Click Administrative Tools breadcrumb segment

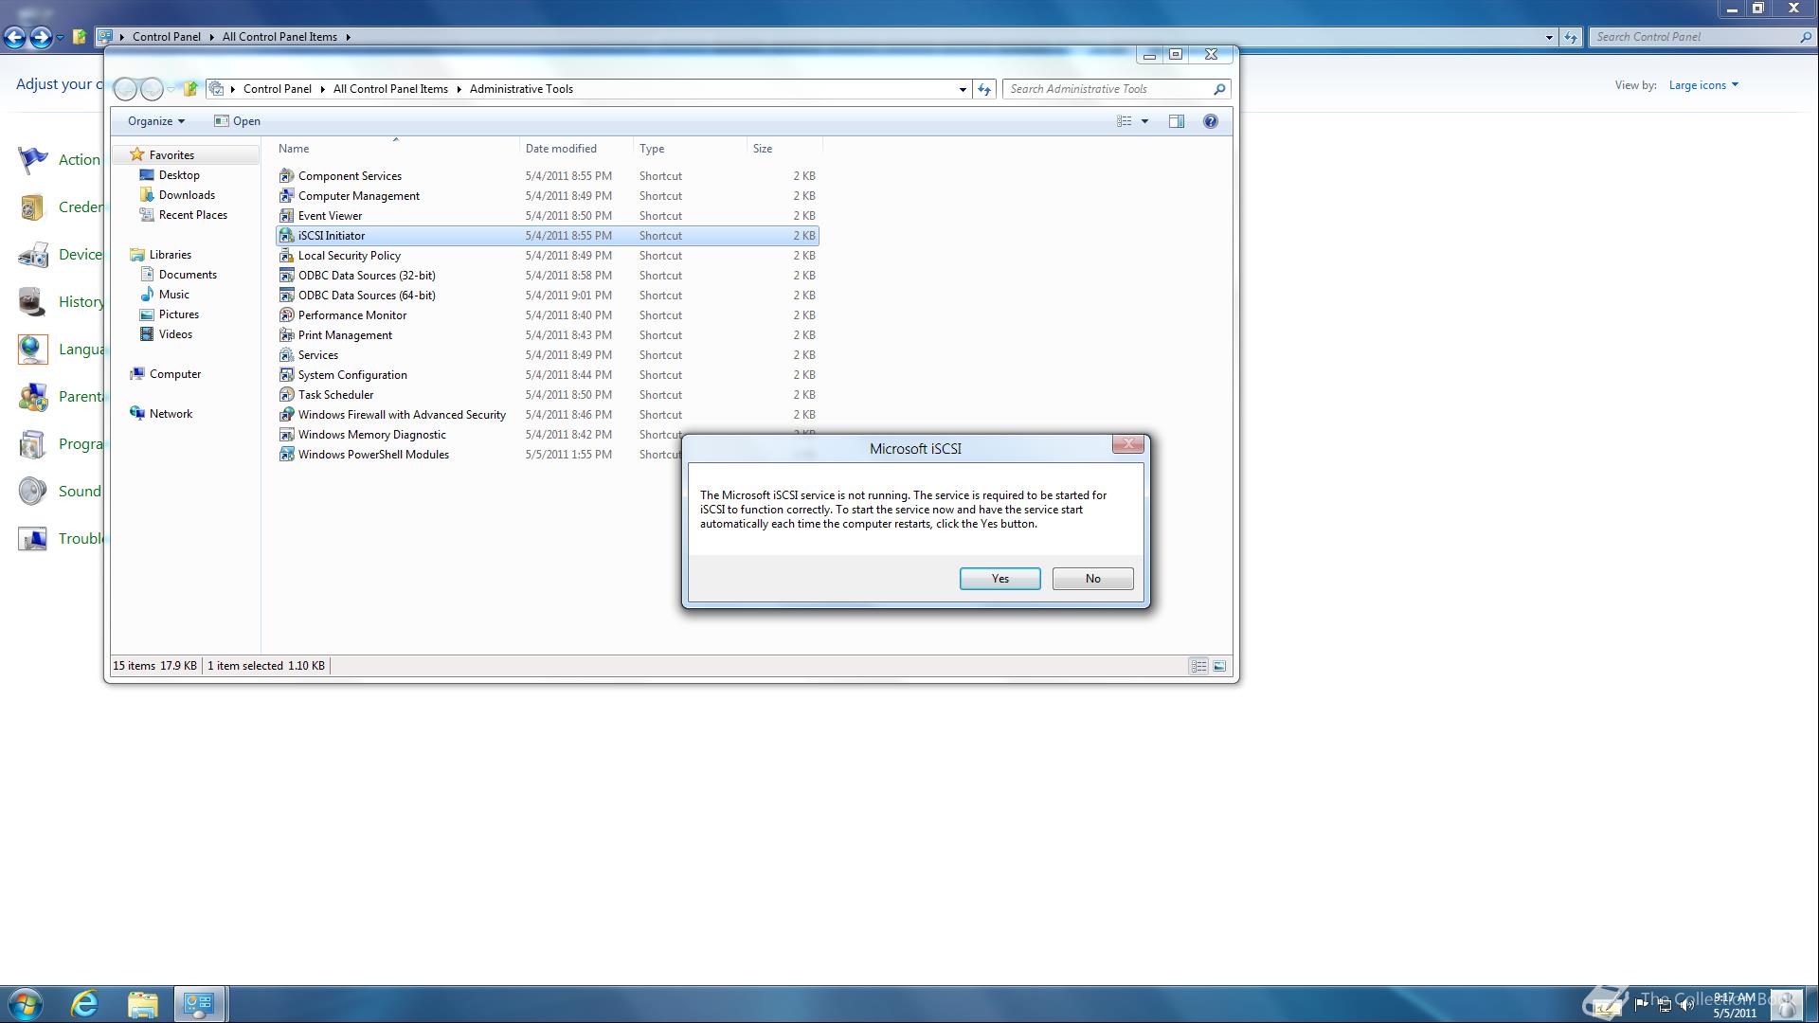(521, 89)
